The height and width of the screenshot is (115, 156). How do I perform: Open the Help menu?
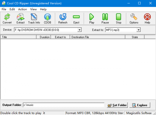(43, 9)
